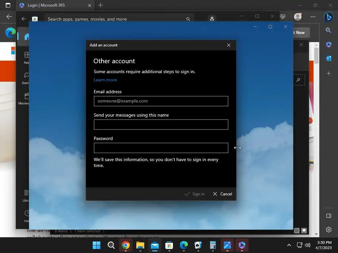The width and height of the screenshot is (338, 253).
Task: Click the network tray icon
Action: click(299, 245)
